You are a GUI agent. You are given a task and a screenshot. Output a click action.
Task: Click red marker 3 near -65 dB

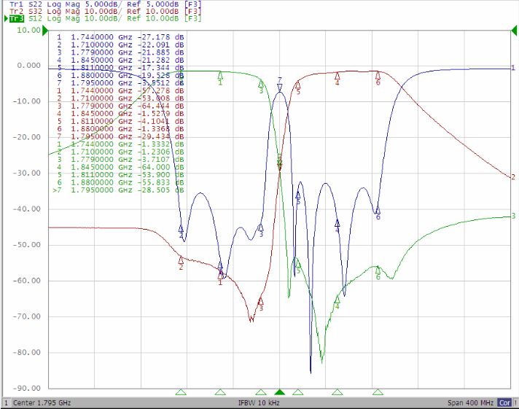(261, 300)
